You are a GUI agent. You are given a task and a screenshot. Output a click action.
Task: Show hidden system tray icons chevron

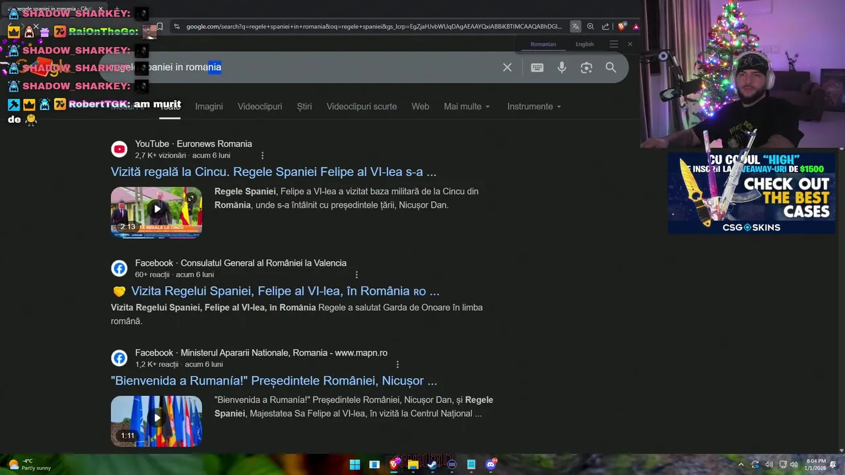(x=741, y=464)
